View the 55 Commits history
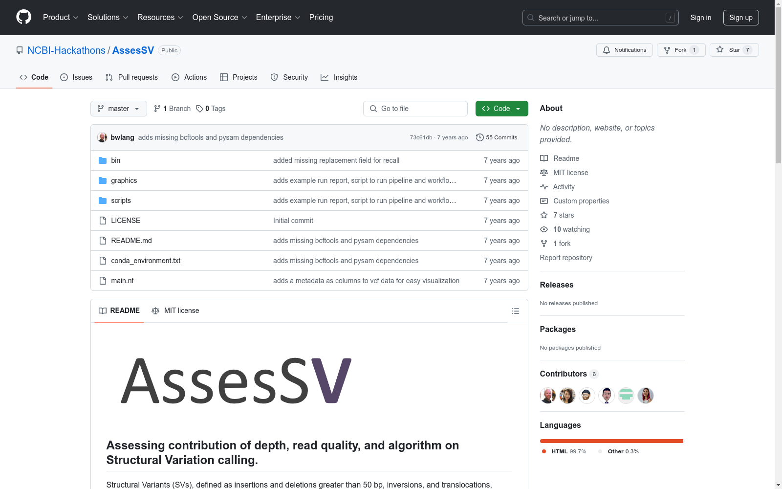 (497, 137)
